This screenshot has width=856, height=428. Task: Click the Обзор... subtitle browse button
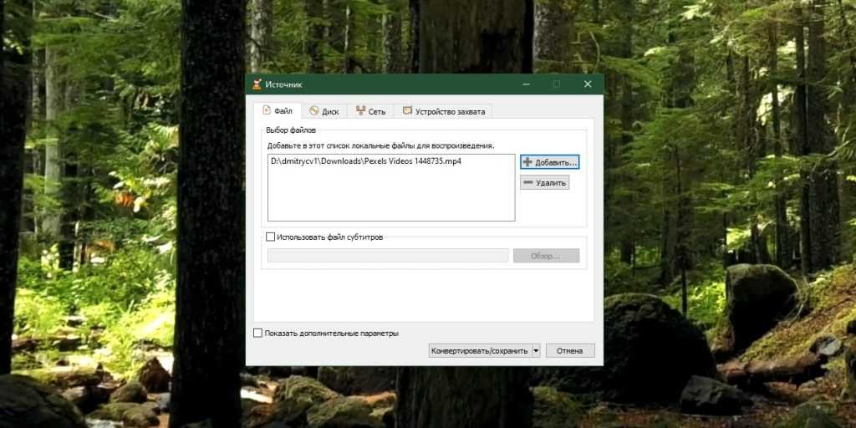pos(546,256)
